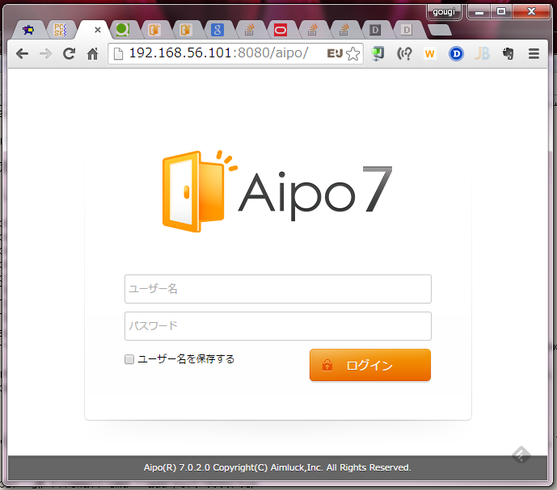This screenshot has width=557, height=490.
Task: Reload the Aipo login page
Action: (69, 53)
